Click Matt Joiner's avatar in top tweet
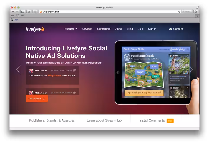 [x=31, y=71]
